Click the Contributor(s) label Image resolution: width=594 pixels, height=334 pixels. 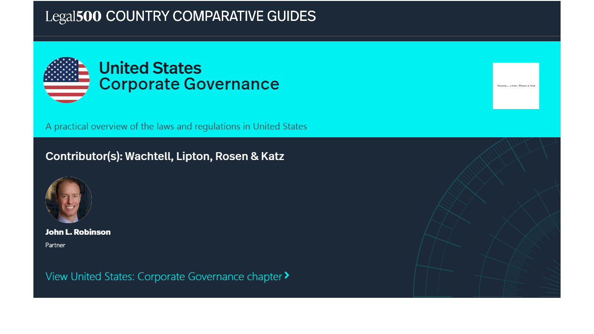tap(84, 156)
